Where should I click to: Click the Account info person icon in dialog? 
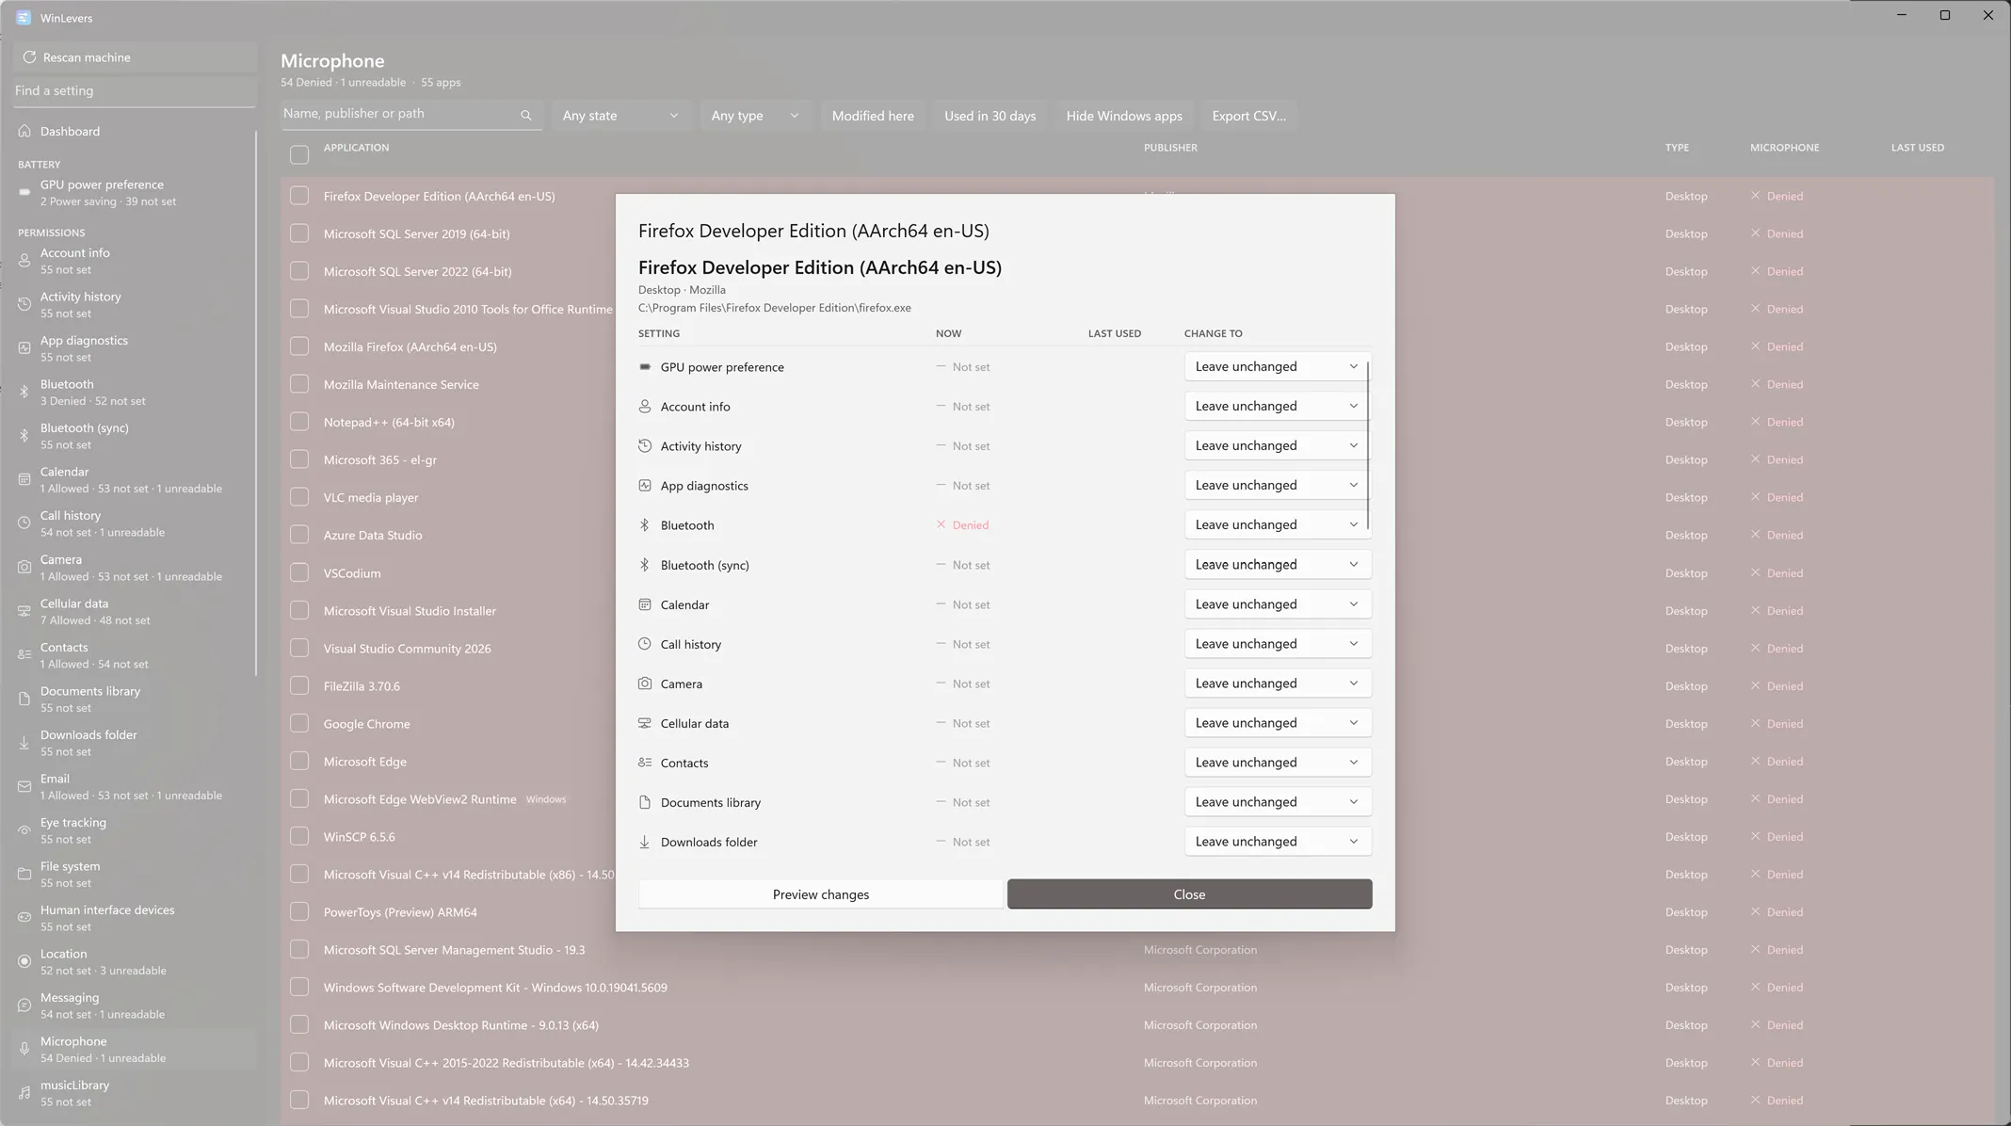pos(645,407)
